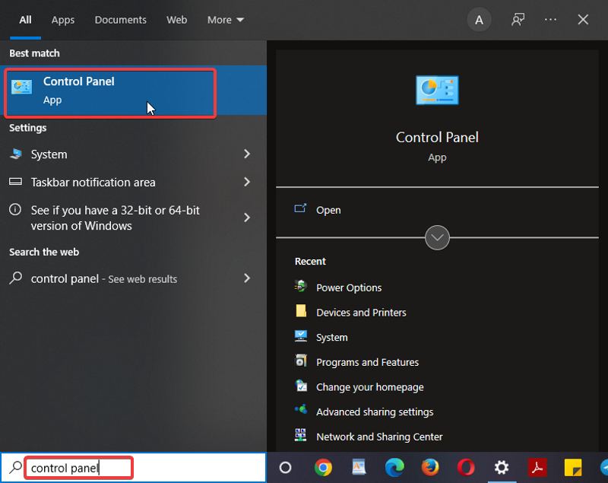Screen dimensions: 608x483
Task: Open Microsoft Edge from the taskbar
Action: [x=394, y=467]
